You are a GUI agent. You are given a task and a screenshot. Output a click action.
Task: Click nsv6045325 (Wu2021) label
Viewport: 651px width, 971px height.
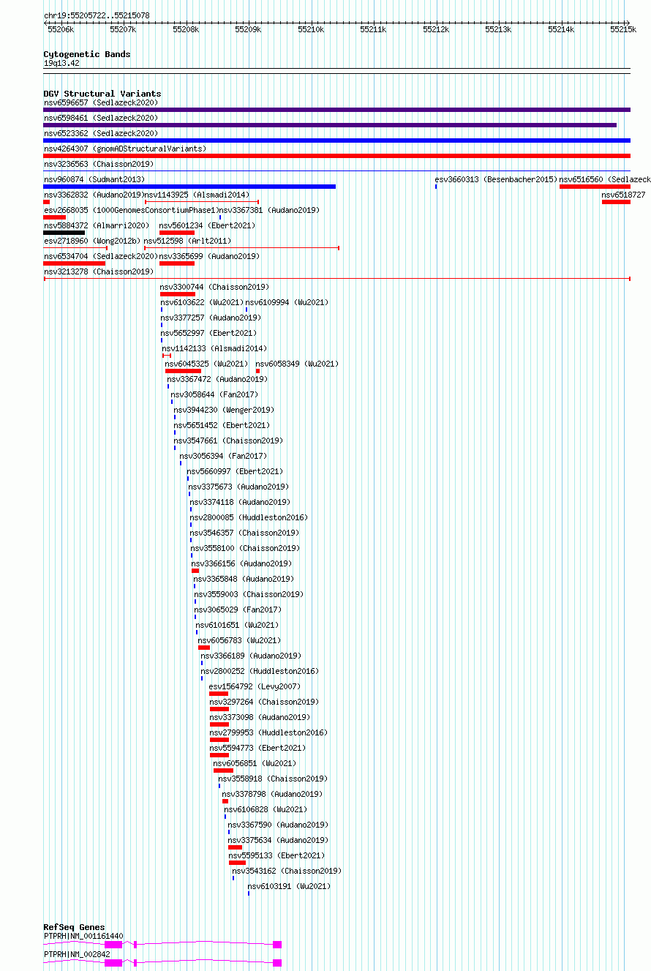[207, 364]
